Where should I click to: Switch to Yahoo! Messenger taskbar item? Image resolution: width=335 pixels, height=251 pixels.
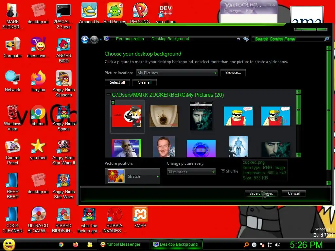pyautogui.click(x=123, y=244)
